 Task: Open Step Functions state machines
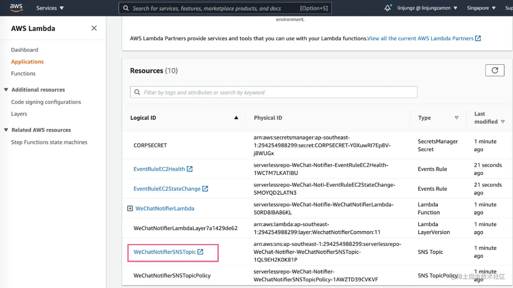tap(49, 142)
